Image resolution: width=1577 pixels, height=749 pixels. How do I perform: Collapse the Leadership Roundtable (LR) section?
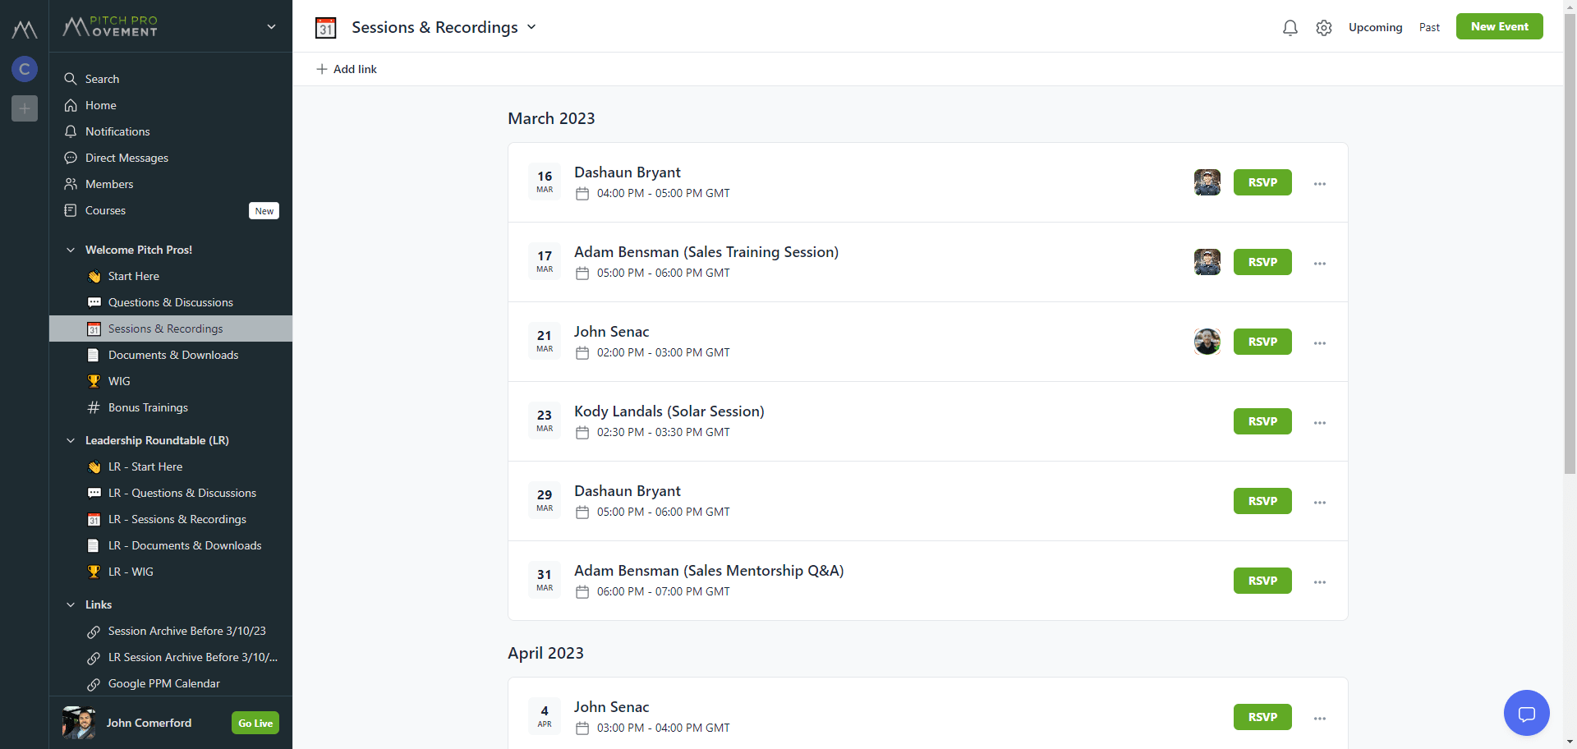coord(71,440)
